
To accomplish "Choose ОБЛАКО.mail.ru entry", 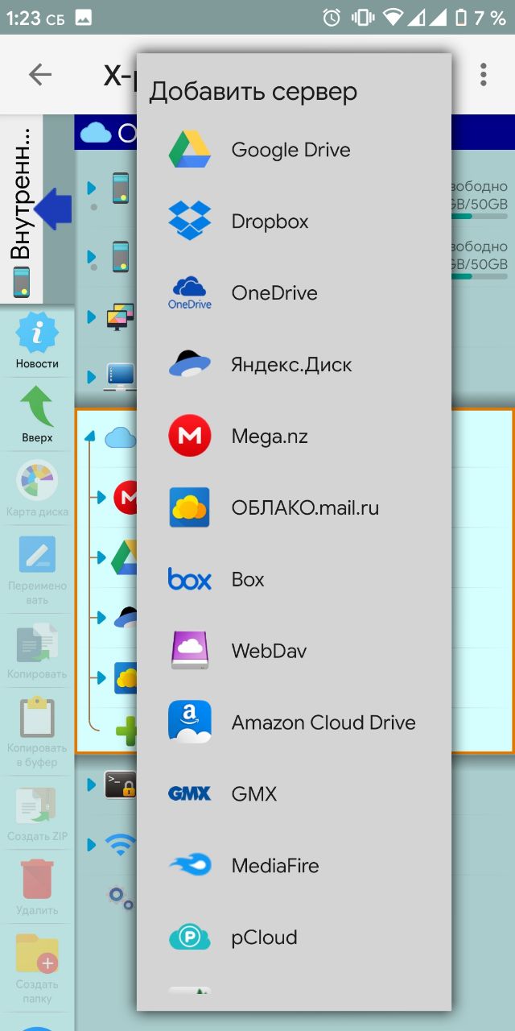I will click(294, 508).
